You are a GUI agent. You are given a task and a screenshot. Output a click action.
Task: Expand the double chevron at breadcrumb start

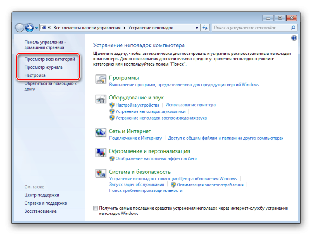49,28
